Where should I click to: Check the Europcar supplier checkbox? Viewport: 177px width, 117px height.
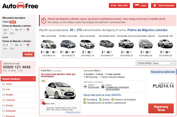(4, 116)
